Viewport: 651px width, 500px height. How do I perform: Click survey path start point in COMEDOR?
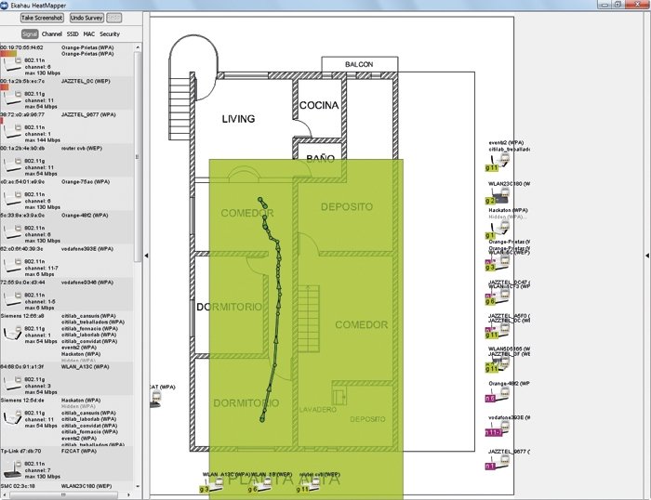[260, 200]
